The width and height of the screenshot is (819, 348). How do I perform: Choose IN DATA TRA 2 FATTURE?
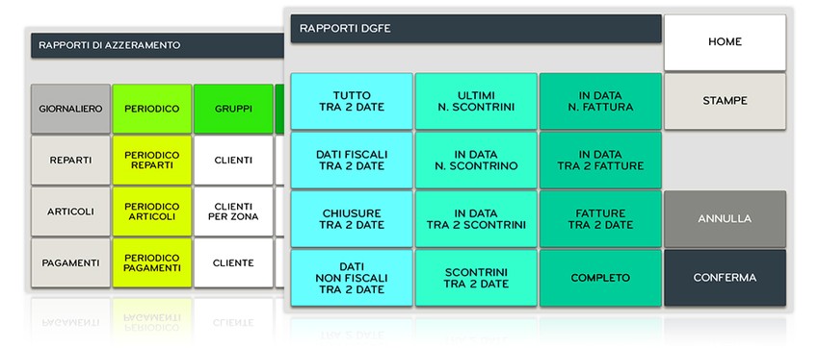point(600,160)
